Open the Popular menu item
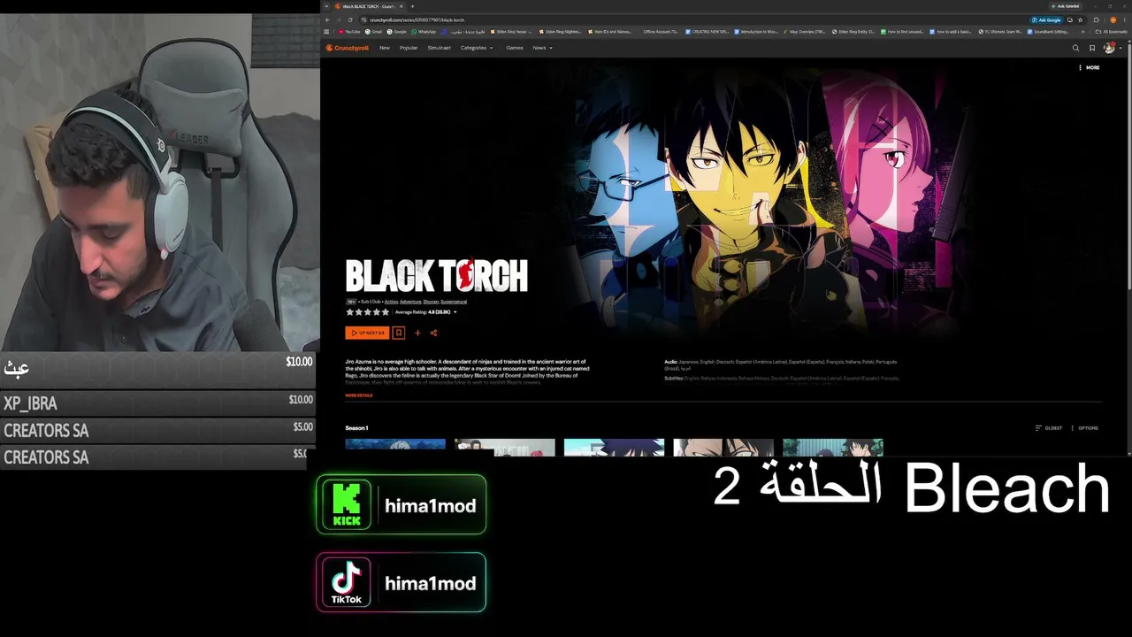Image resolution: width=1132 pixels, height=637 pixels. tap(409, 48)
